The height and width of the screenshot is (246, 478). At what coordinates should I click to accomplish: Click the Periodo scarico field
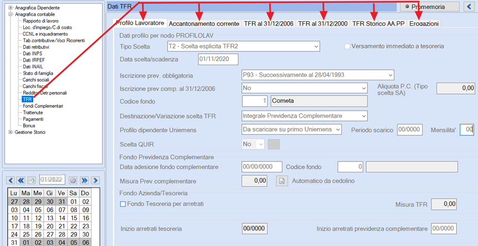(410, 130)
